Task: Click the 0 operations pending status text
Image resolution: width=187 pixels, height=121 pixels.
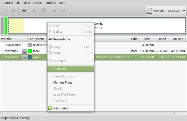Action: click(15, 118)
